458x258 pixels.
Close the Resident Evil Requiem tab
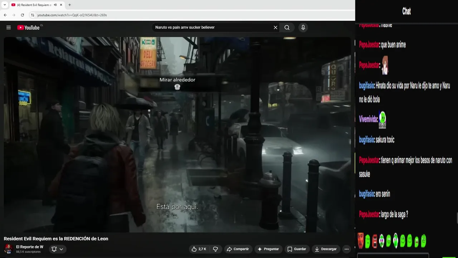tap(61, 5)
